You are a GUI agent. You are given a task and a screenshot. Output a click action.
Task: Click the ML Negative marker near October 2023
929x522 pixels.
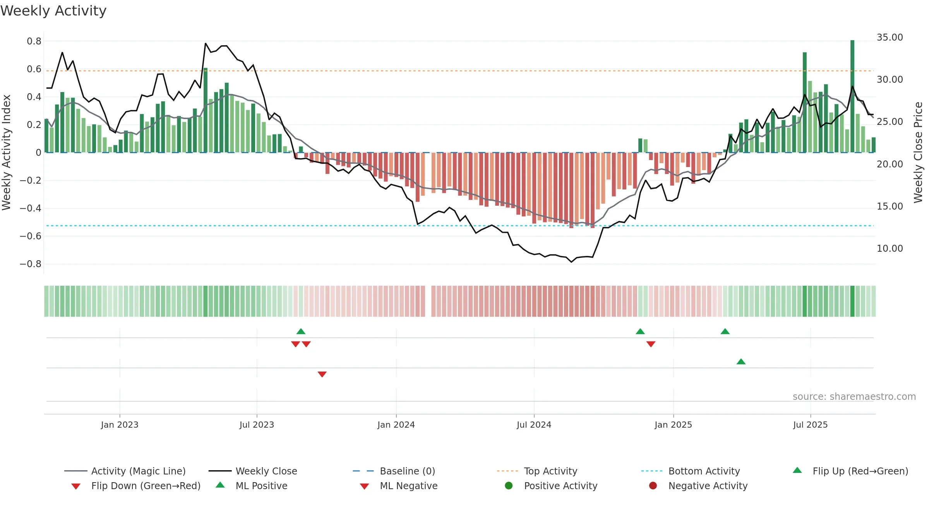pyautogui.click(x=322, y=374)
